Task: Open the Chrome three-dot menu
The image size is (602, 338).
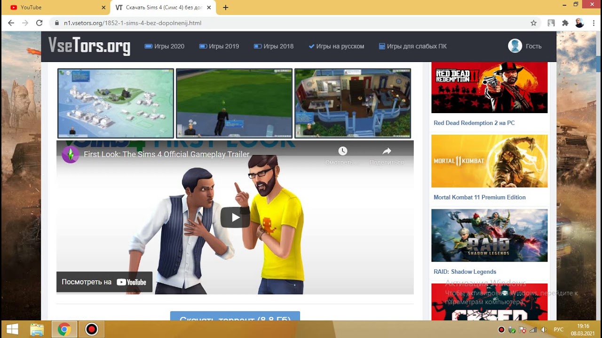Action: [593, 23]
